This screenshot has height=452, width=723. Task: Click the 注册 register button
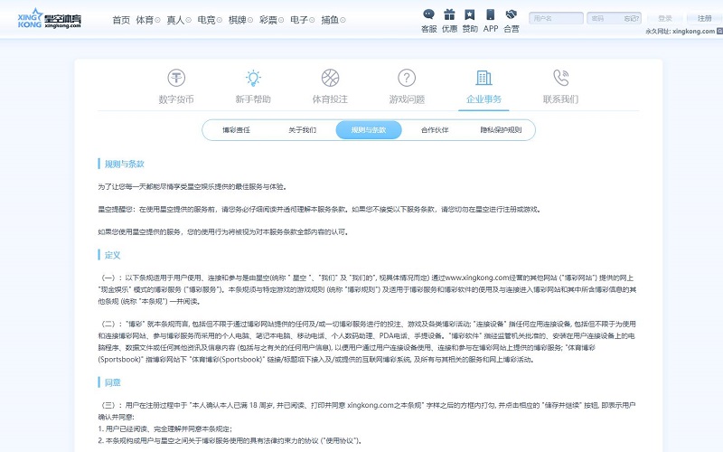point(704,18)
